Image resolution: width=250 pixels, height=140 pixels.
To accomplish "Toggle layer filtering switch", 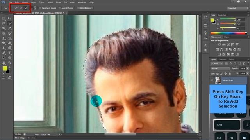I will [x=248, y=63].
